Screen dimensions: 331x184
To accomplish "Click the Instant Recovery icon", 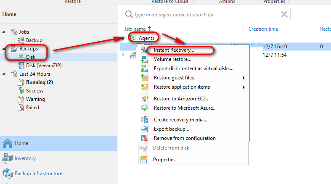I will point(144,50).
